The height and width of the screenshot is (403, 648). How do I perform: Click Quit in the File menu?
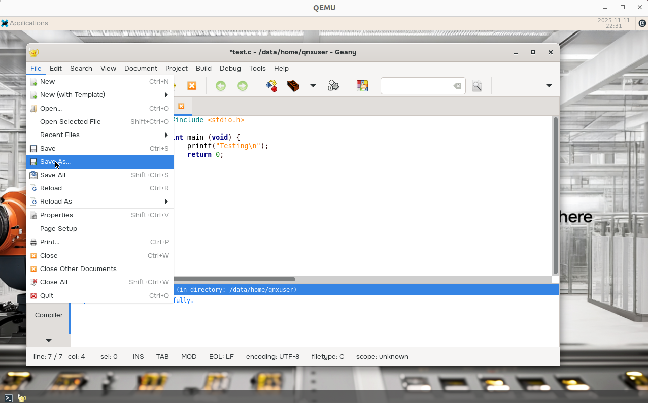(x=47, y=296)
